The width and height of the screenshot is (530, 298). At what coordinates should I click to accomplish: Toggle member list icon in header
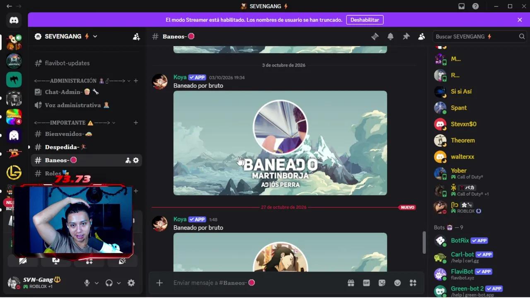pyautogui.click(x=422, y=36)
